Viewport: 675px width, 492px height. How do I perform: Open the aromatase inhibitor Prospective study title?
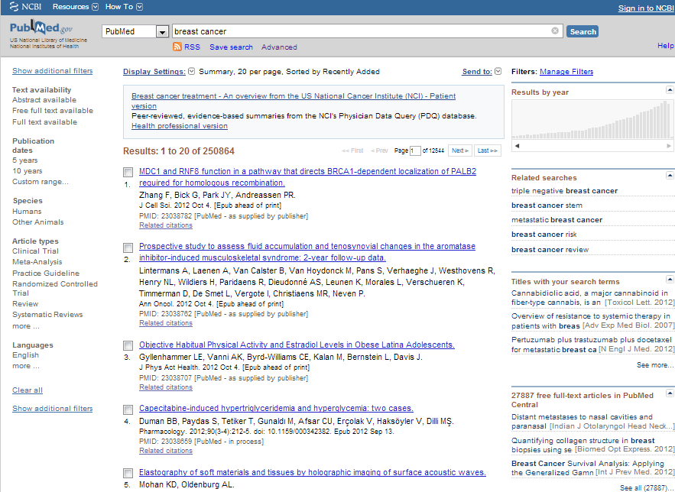307,252
